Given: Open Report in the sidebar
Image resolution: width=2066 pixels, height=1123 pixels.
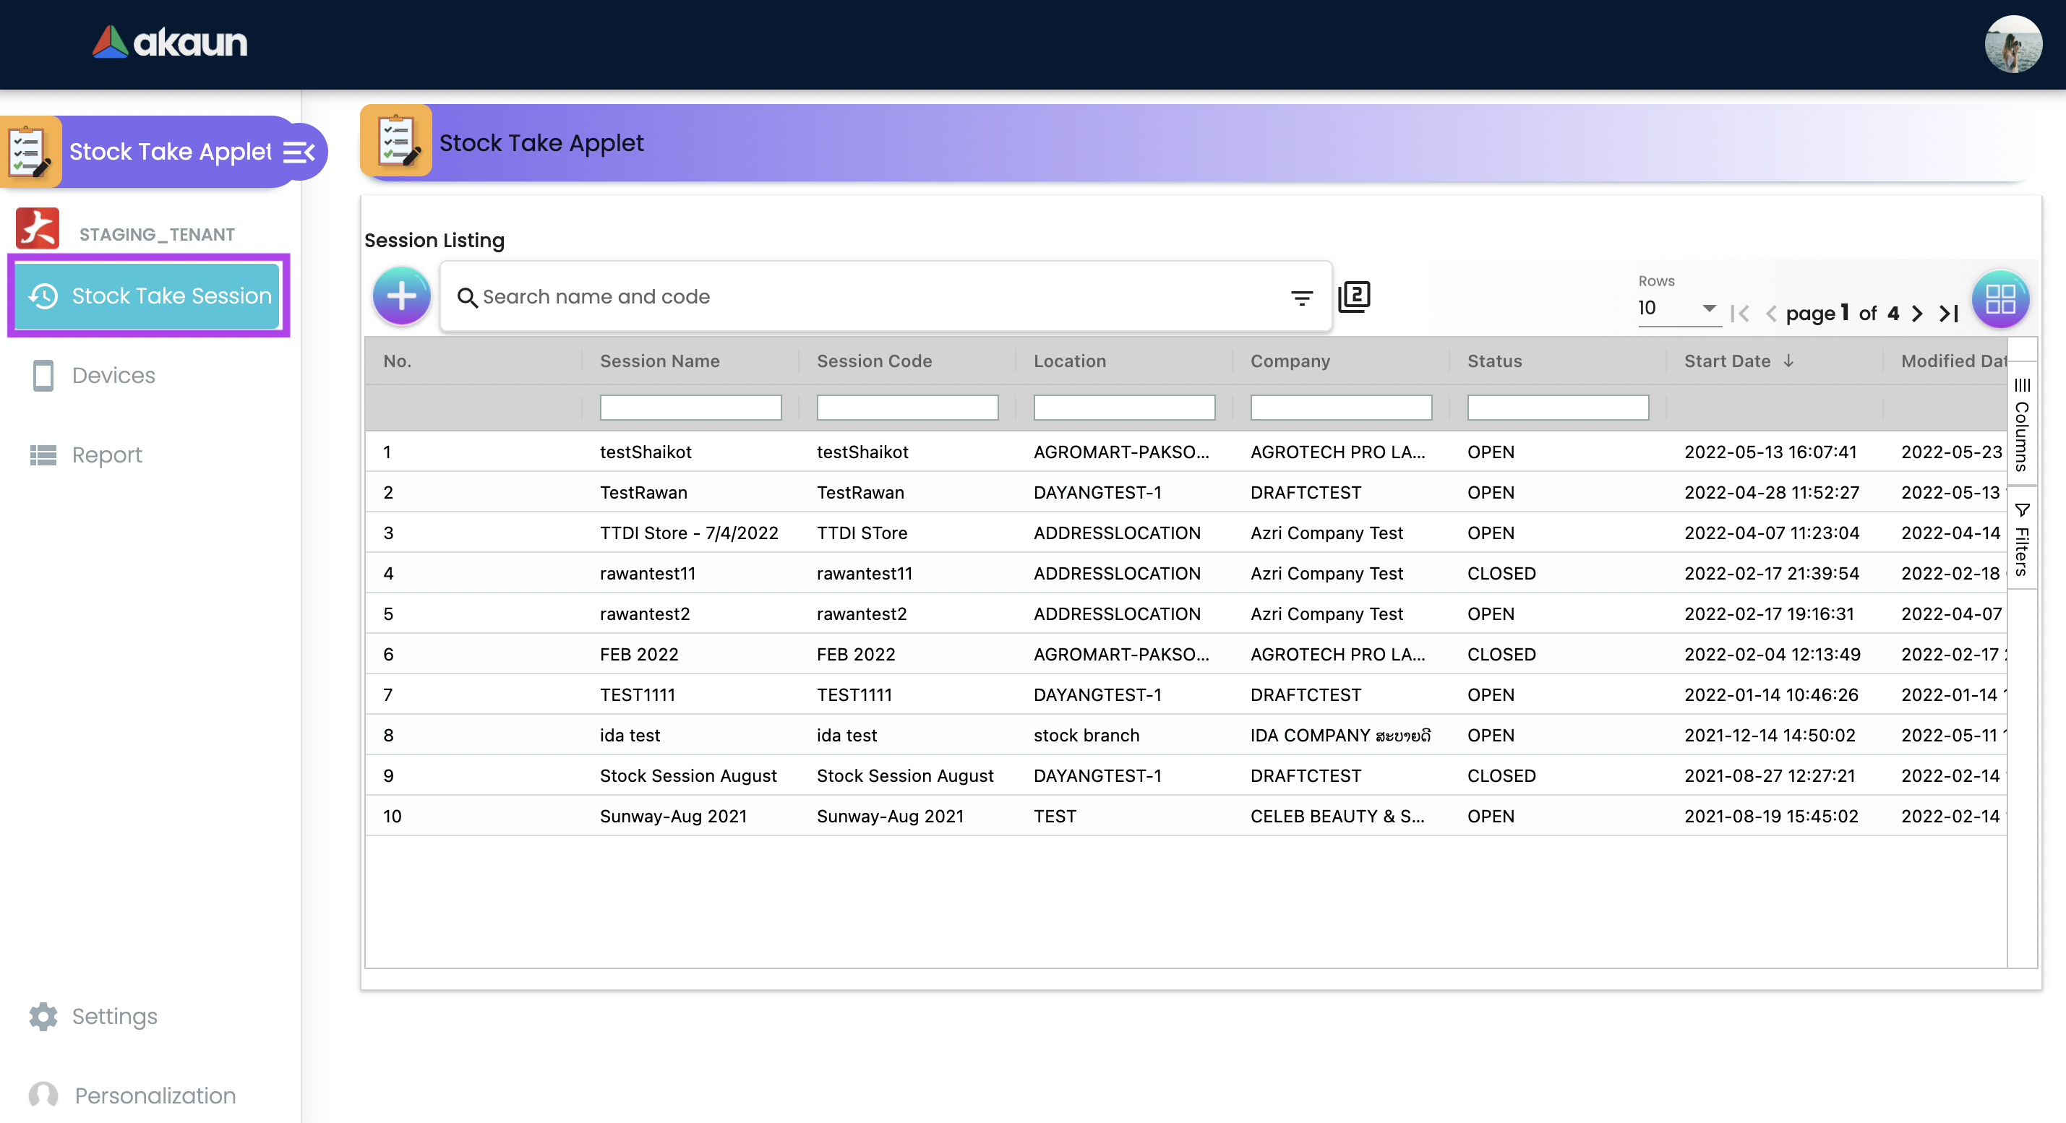Looking at the screenshot, I should pyautogui.click(x=107, y=455).
